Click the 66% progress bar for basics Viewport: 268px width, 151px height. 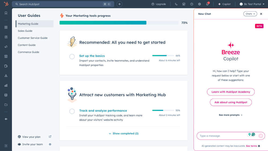(163, 56)
